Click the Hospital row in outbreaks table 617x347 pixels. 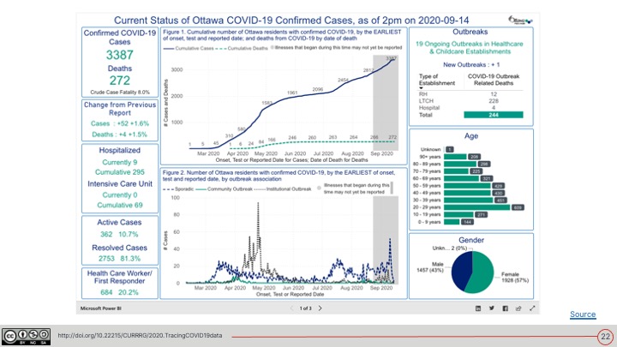[x=470, y=107]
